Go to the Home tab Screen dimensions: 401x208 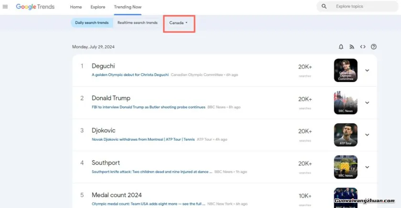pos(76,7)
